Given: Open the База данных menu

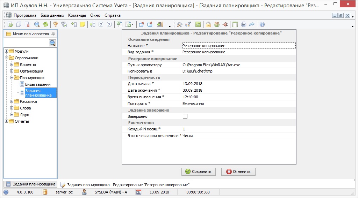Looking at the screenshot, I should pyautogui.click(x=52, y=15).
